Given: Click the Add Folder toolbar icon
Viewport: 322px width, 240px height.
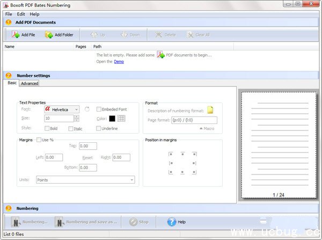Looking at the screenshot, I should pyautogui.click(x=49, y=35).
